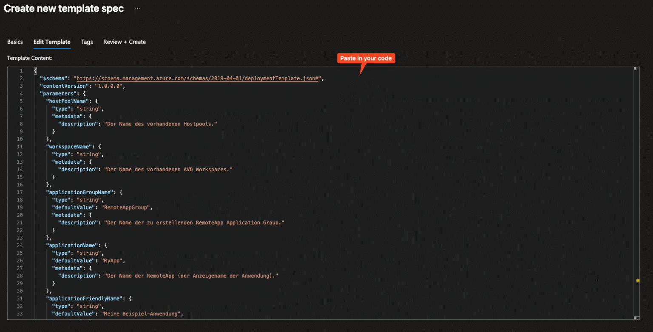The height and width of the screenshot is (332, 653).
Task: Click line number 1 in the gutter
Action: point(21,71)
